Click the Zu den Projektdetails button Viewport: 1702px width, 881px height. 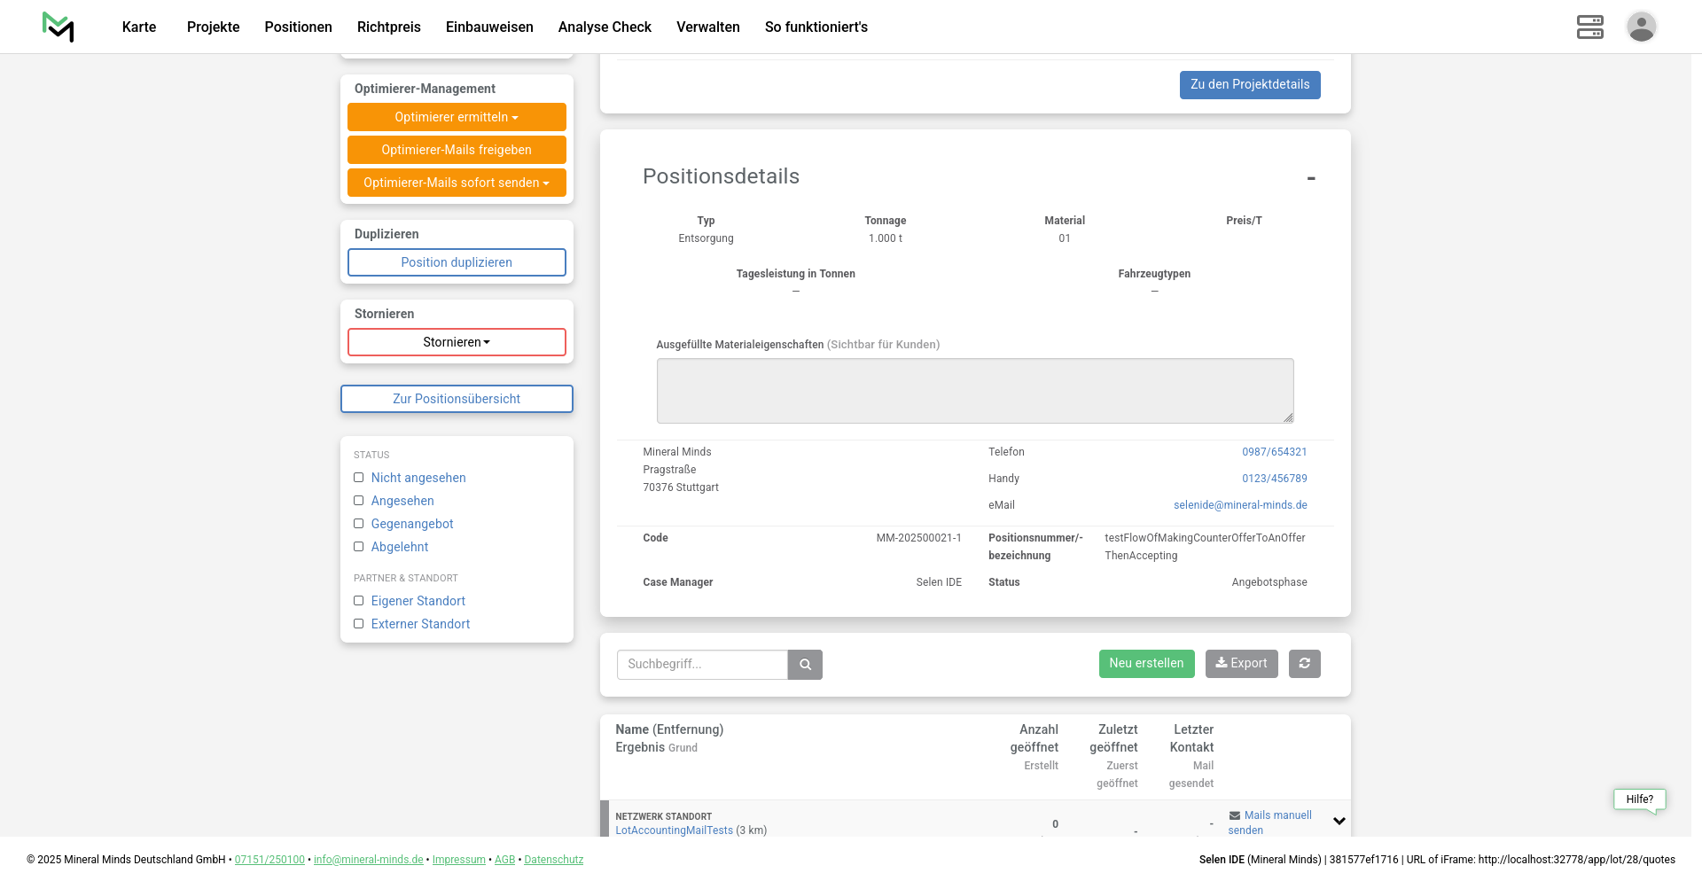point(1249,85)
